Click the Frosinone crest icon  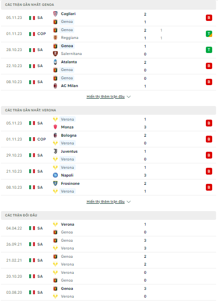(x=55, y=183)
